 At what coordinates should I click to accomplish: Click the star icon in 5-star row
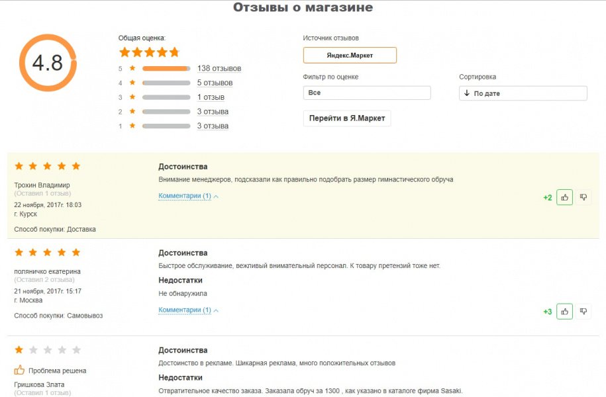point(132,68)
